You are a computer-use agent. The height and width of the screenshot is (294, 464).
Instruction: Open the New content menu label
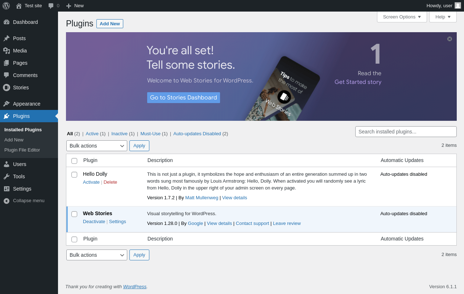[79, 6]
